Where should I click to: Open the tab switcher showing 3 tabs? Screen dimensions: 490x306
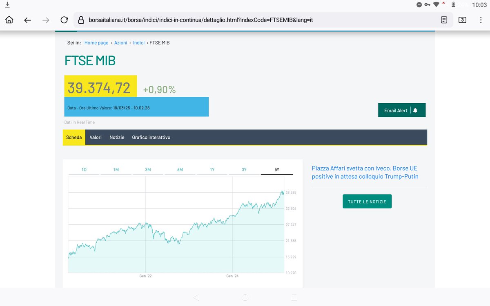click(x=462, y=20)
